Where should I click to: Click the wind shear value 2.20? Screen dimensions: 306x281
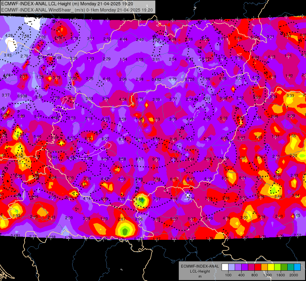click(x=293, y=155)
